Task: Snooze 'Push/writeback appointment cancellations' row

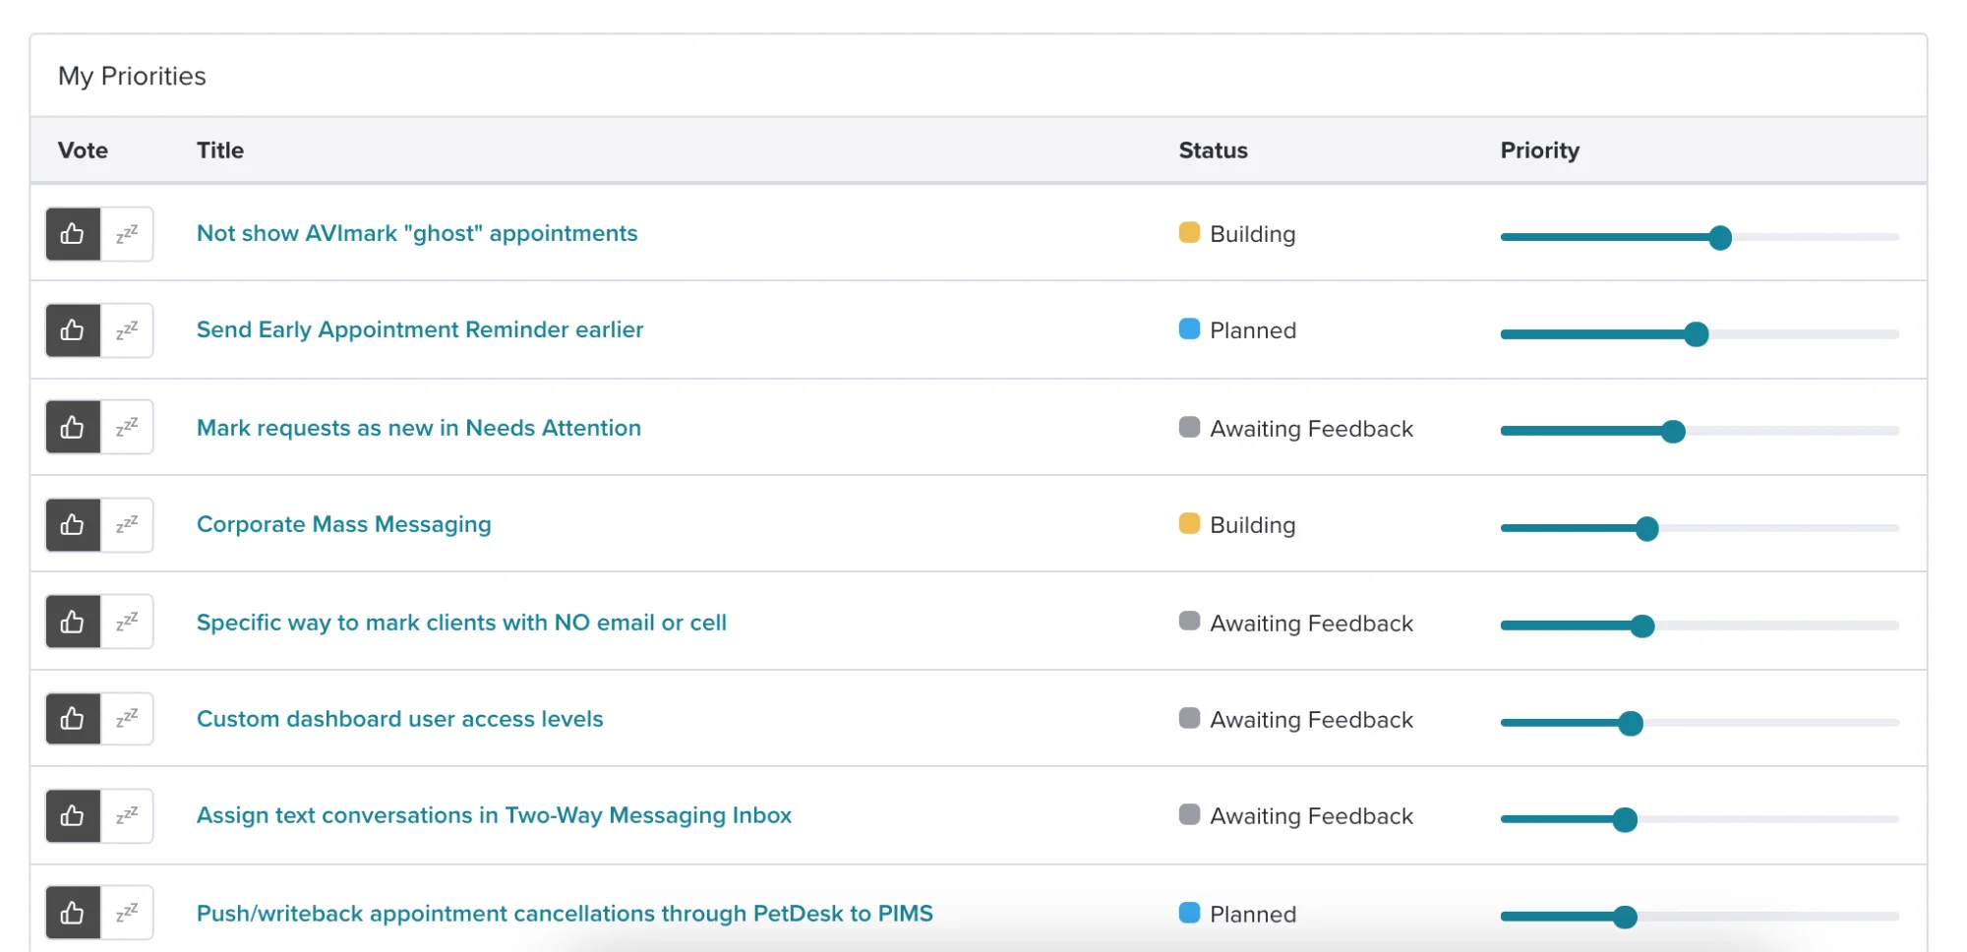Action: coord(127,913)
